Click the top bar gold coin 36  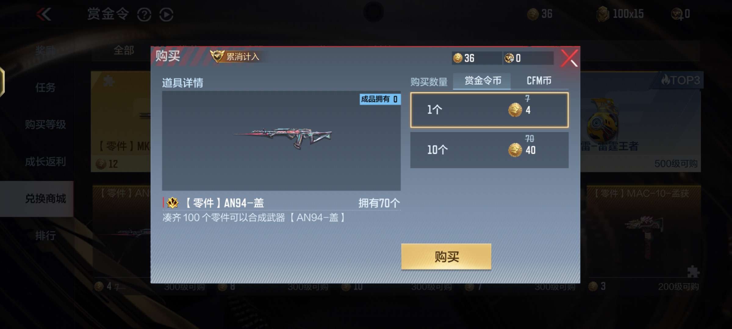[x=540, y=14]
